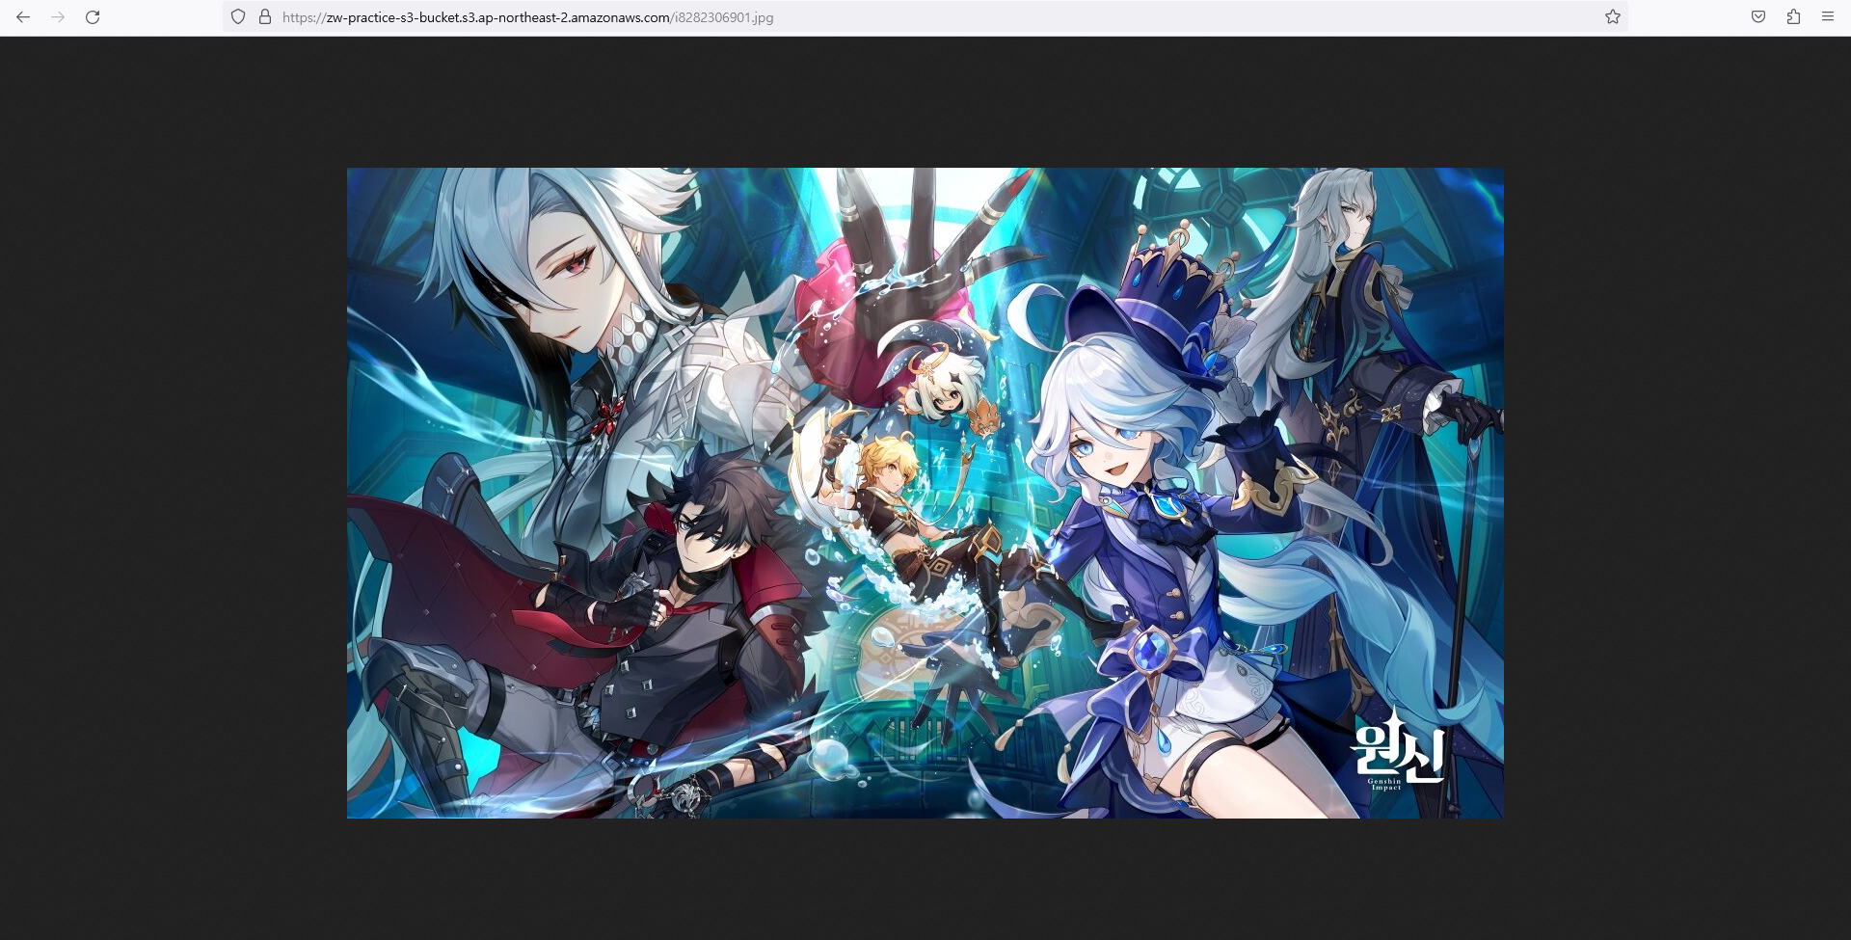Click the Genshin Impact artwork image
The image size is (1851, 940).
(925, 493)
